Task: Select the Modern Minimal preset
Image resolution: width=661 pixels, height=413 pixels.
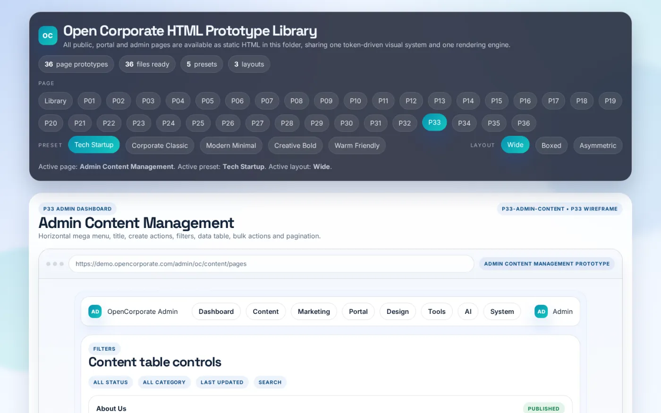Action: 231,145
